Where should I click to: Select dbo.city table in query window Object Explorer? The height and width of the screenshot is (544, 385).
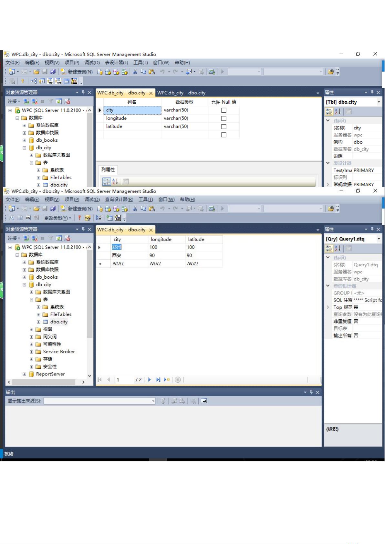pyautogui.click(x=59, y=322)
